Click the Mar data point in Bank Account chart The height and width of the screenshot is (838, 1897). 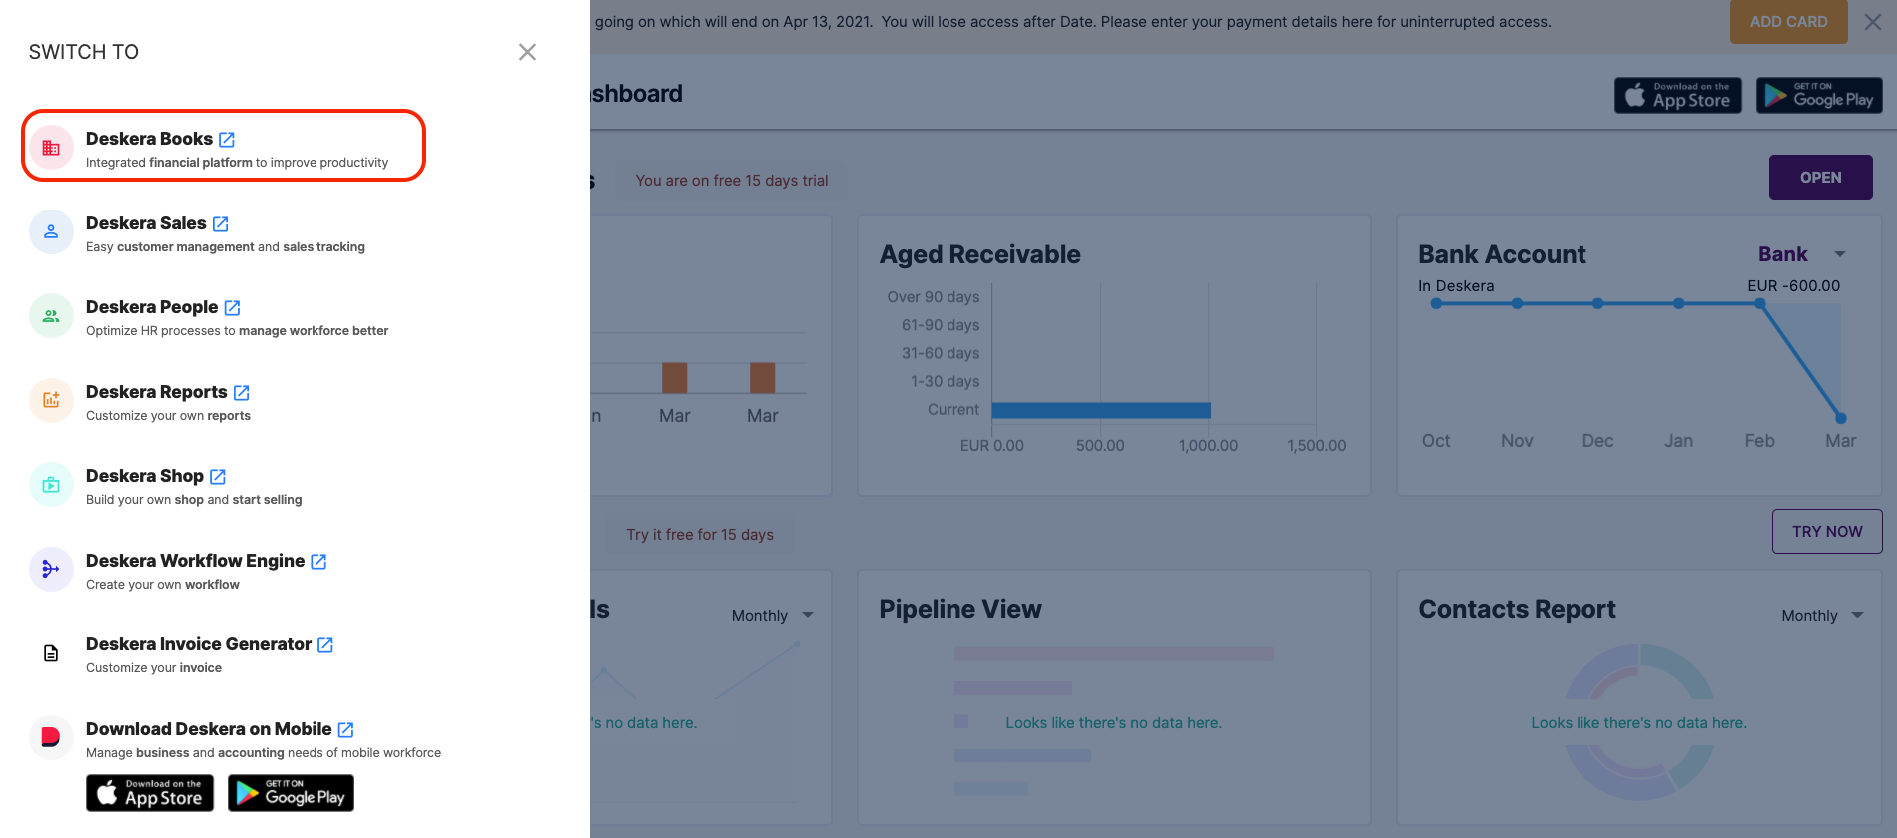tap(1840, 418)
